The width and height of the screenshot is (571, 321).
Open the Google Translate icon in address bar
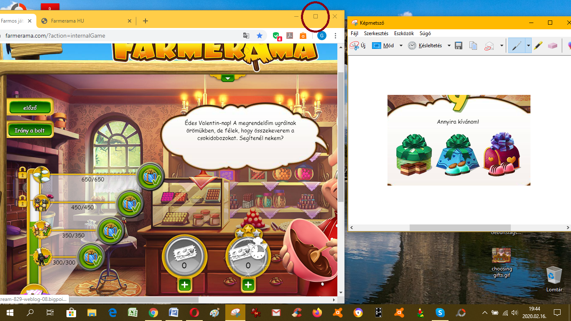pos(247,36)
